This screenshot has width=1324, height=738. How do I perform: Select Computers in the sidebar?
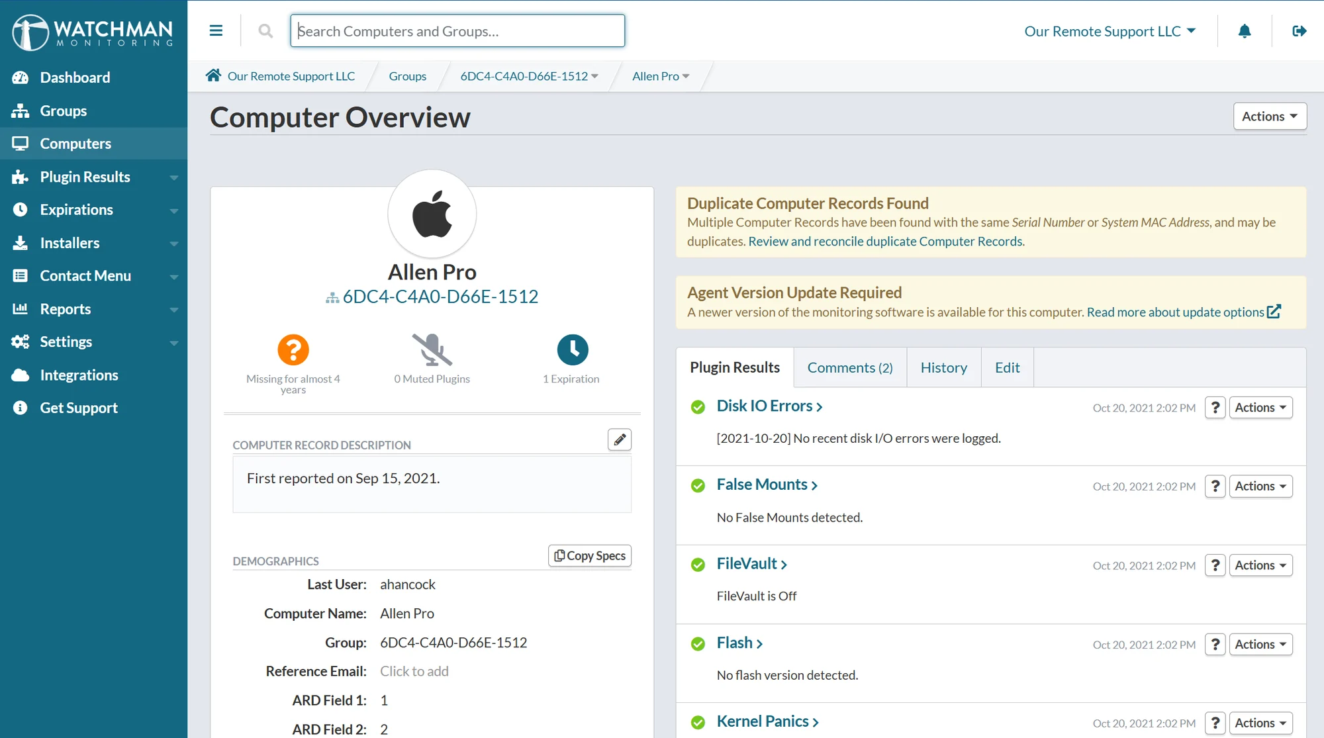pos(93,144)
